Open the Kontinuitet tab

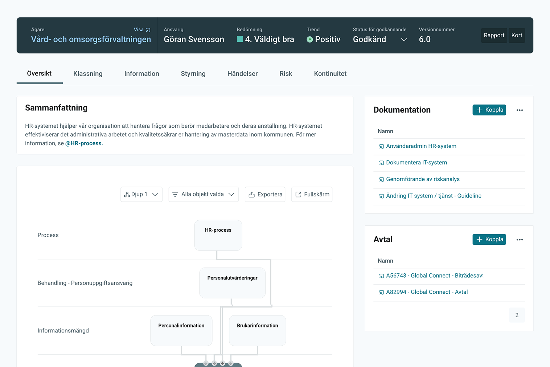tap(330, 74)
